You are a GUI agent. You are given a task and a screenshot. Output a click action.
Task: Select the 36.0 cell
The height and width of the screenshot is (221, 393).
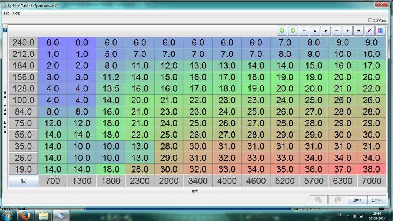pos(314,169)
